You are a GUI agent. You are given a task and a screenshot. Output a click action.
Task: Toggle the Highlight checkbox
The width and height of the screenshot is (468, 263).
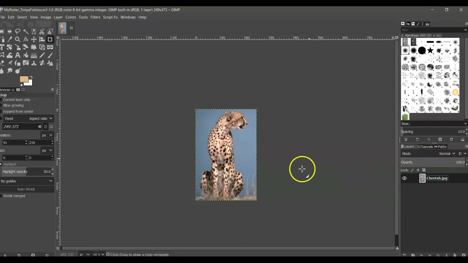coord(1,164)
